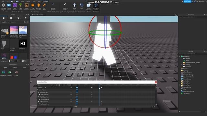The width and height of the screenshot is (207, 116).
Task: Select the middle white Dummy keyframe
Action: click(92, 87)
